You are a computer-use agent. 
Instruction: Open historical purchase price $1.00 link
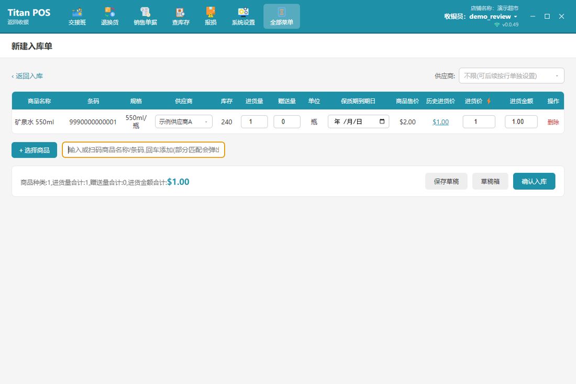pos(440,122)
